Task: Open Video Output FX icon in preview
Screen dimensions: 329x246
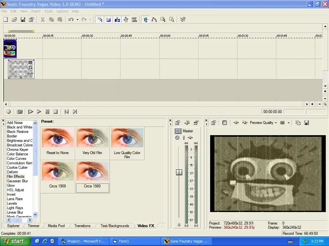Action: tap(236, 123)
